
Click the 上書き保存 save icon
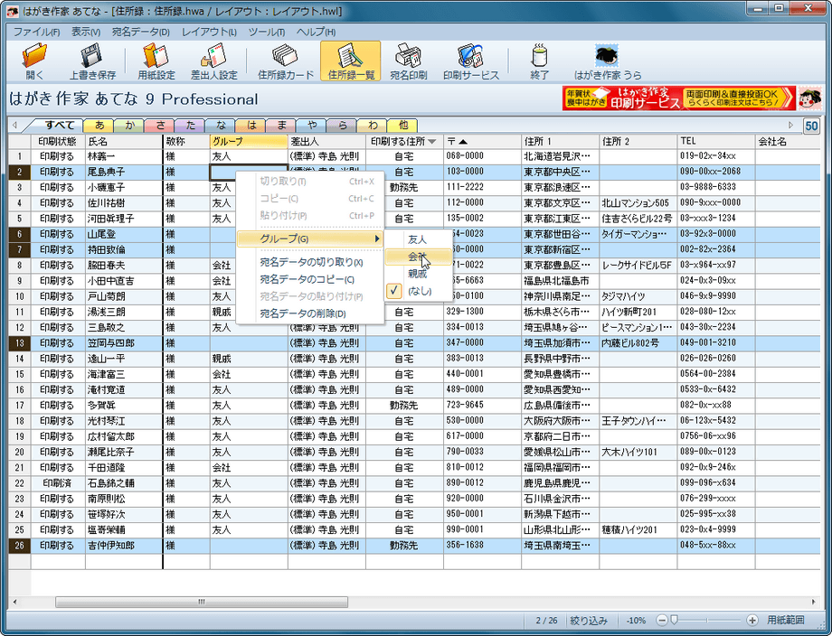[x=92, y=61]
